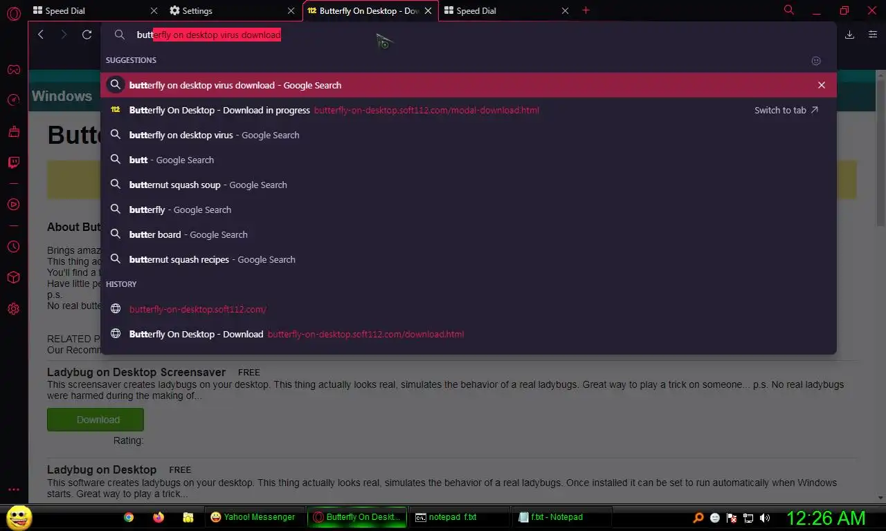Switch to the last Speed Dial tab
This screenshot has height=531, width=886.
(x=507, y=11)
